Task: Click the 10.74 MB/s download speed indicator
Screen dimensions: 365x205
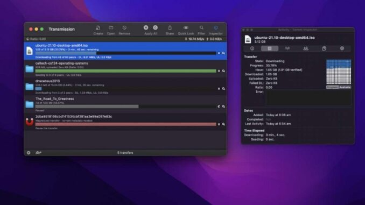Action: tap(194, 39)
